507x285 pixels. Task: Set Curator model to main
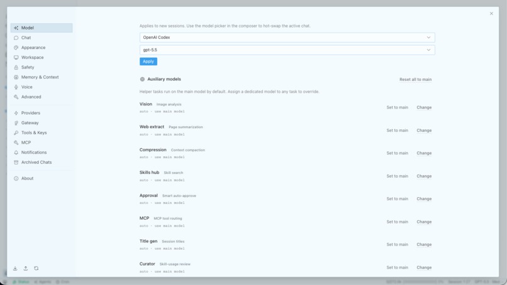click(x=397, y=267)
